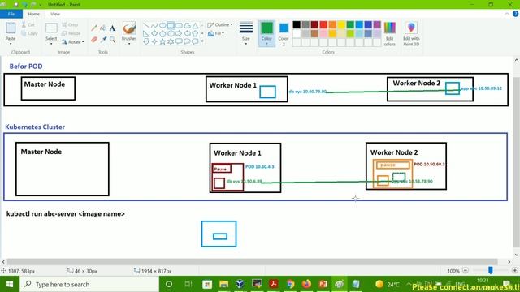The image size is (520, 292).
Task: Click the Windows search box
Action: pyautogui.click(x=89, y=284)
